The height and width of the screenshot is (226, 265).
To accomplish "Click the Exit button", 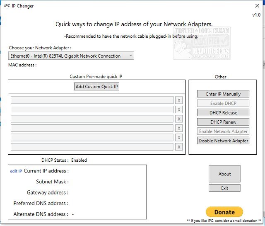I will [224, 188].
